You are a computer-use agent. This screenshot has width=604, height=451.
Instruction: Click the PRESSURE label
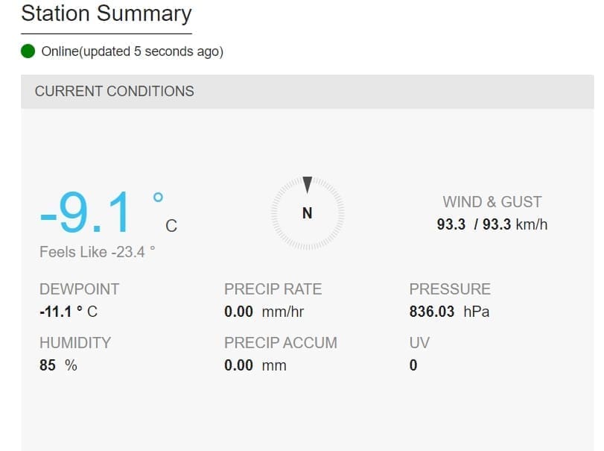click(x=450, y=289)
